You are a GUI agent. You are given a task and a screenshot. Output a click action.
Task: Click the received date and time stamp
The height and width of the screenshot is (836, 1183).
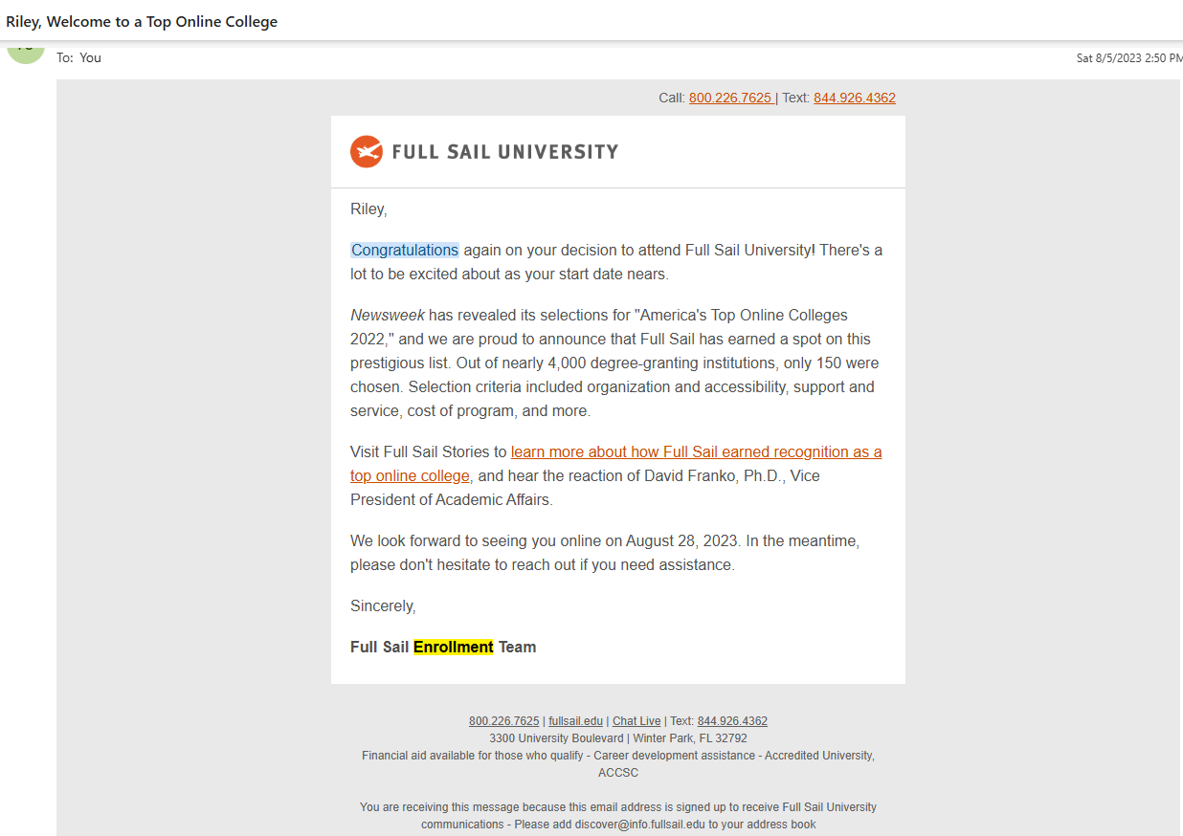pos(1128,58)
